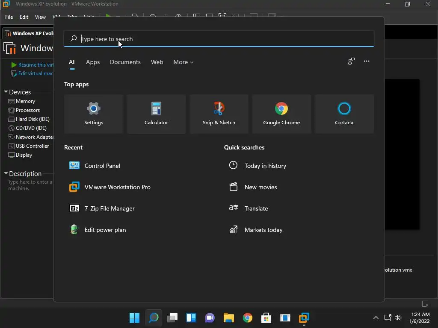Select Markets today quick search

coord(256,230)
